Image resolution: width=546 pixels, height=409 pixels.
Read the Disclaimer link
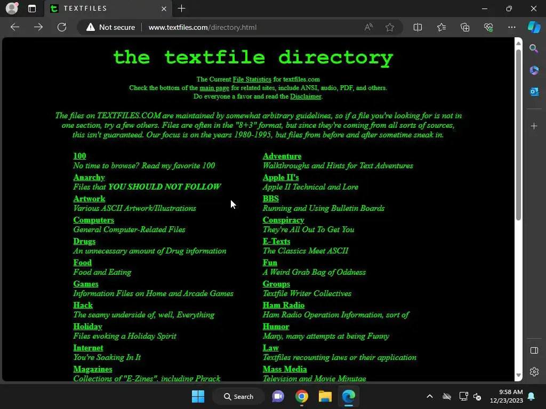click(306, 96)
